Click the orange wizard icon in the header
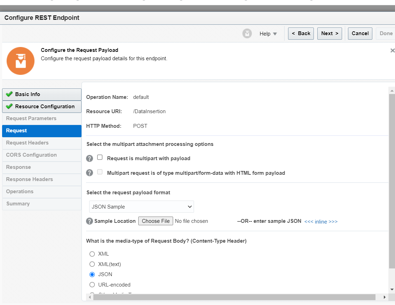This screenshot has width=395, height=305. coord(21,61)
